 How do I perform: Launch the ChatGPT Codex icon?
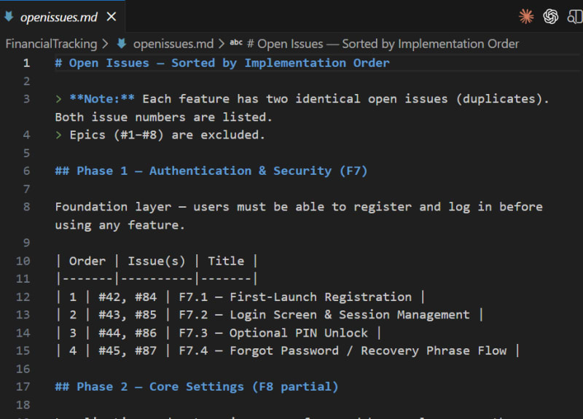[x=550, y=16]
